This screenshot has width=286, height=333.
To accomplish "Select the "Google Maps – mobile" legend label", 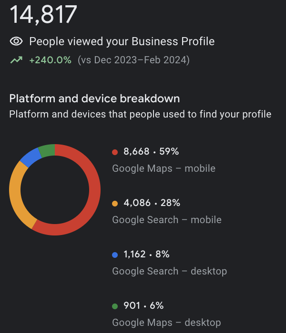I will click(163, 168).
